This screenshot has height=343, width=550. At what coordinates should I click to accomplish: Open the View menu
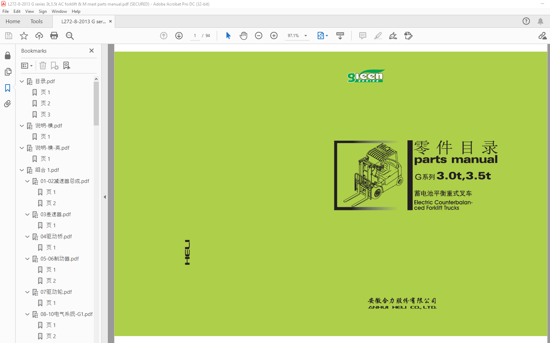pos(29,11)
